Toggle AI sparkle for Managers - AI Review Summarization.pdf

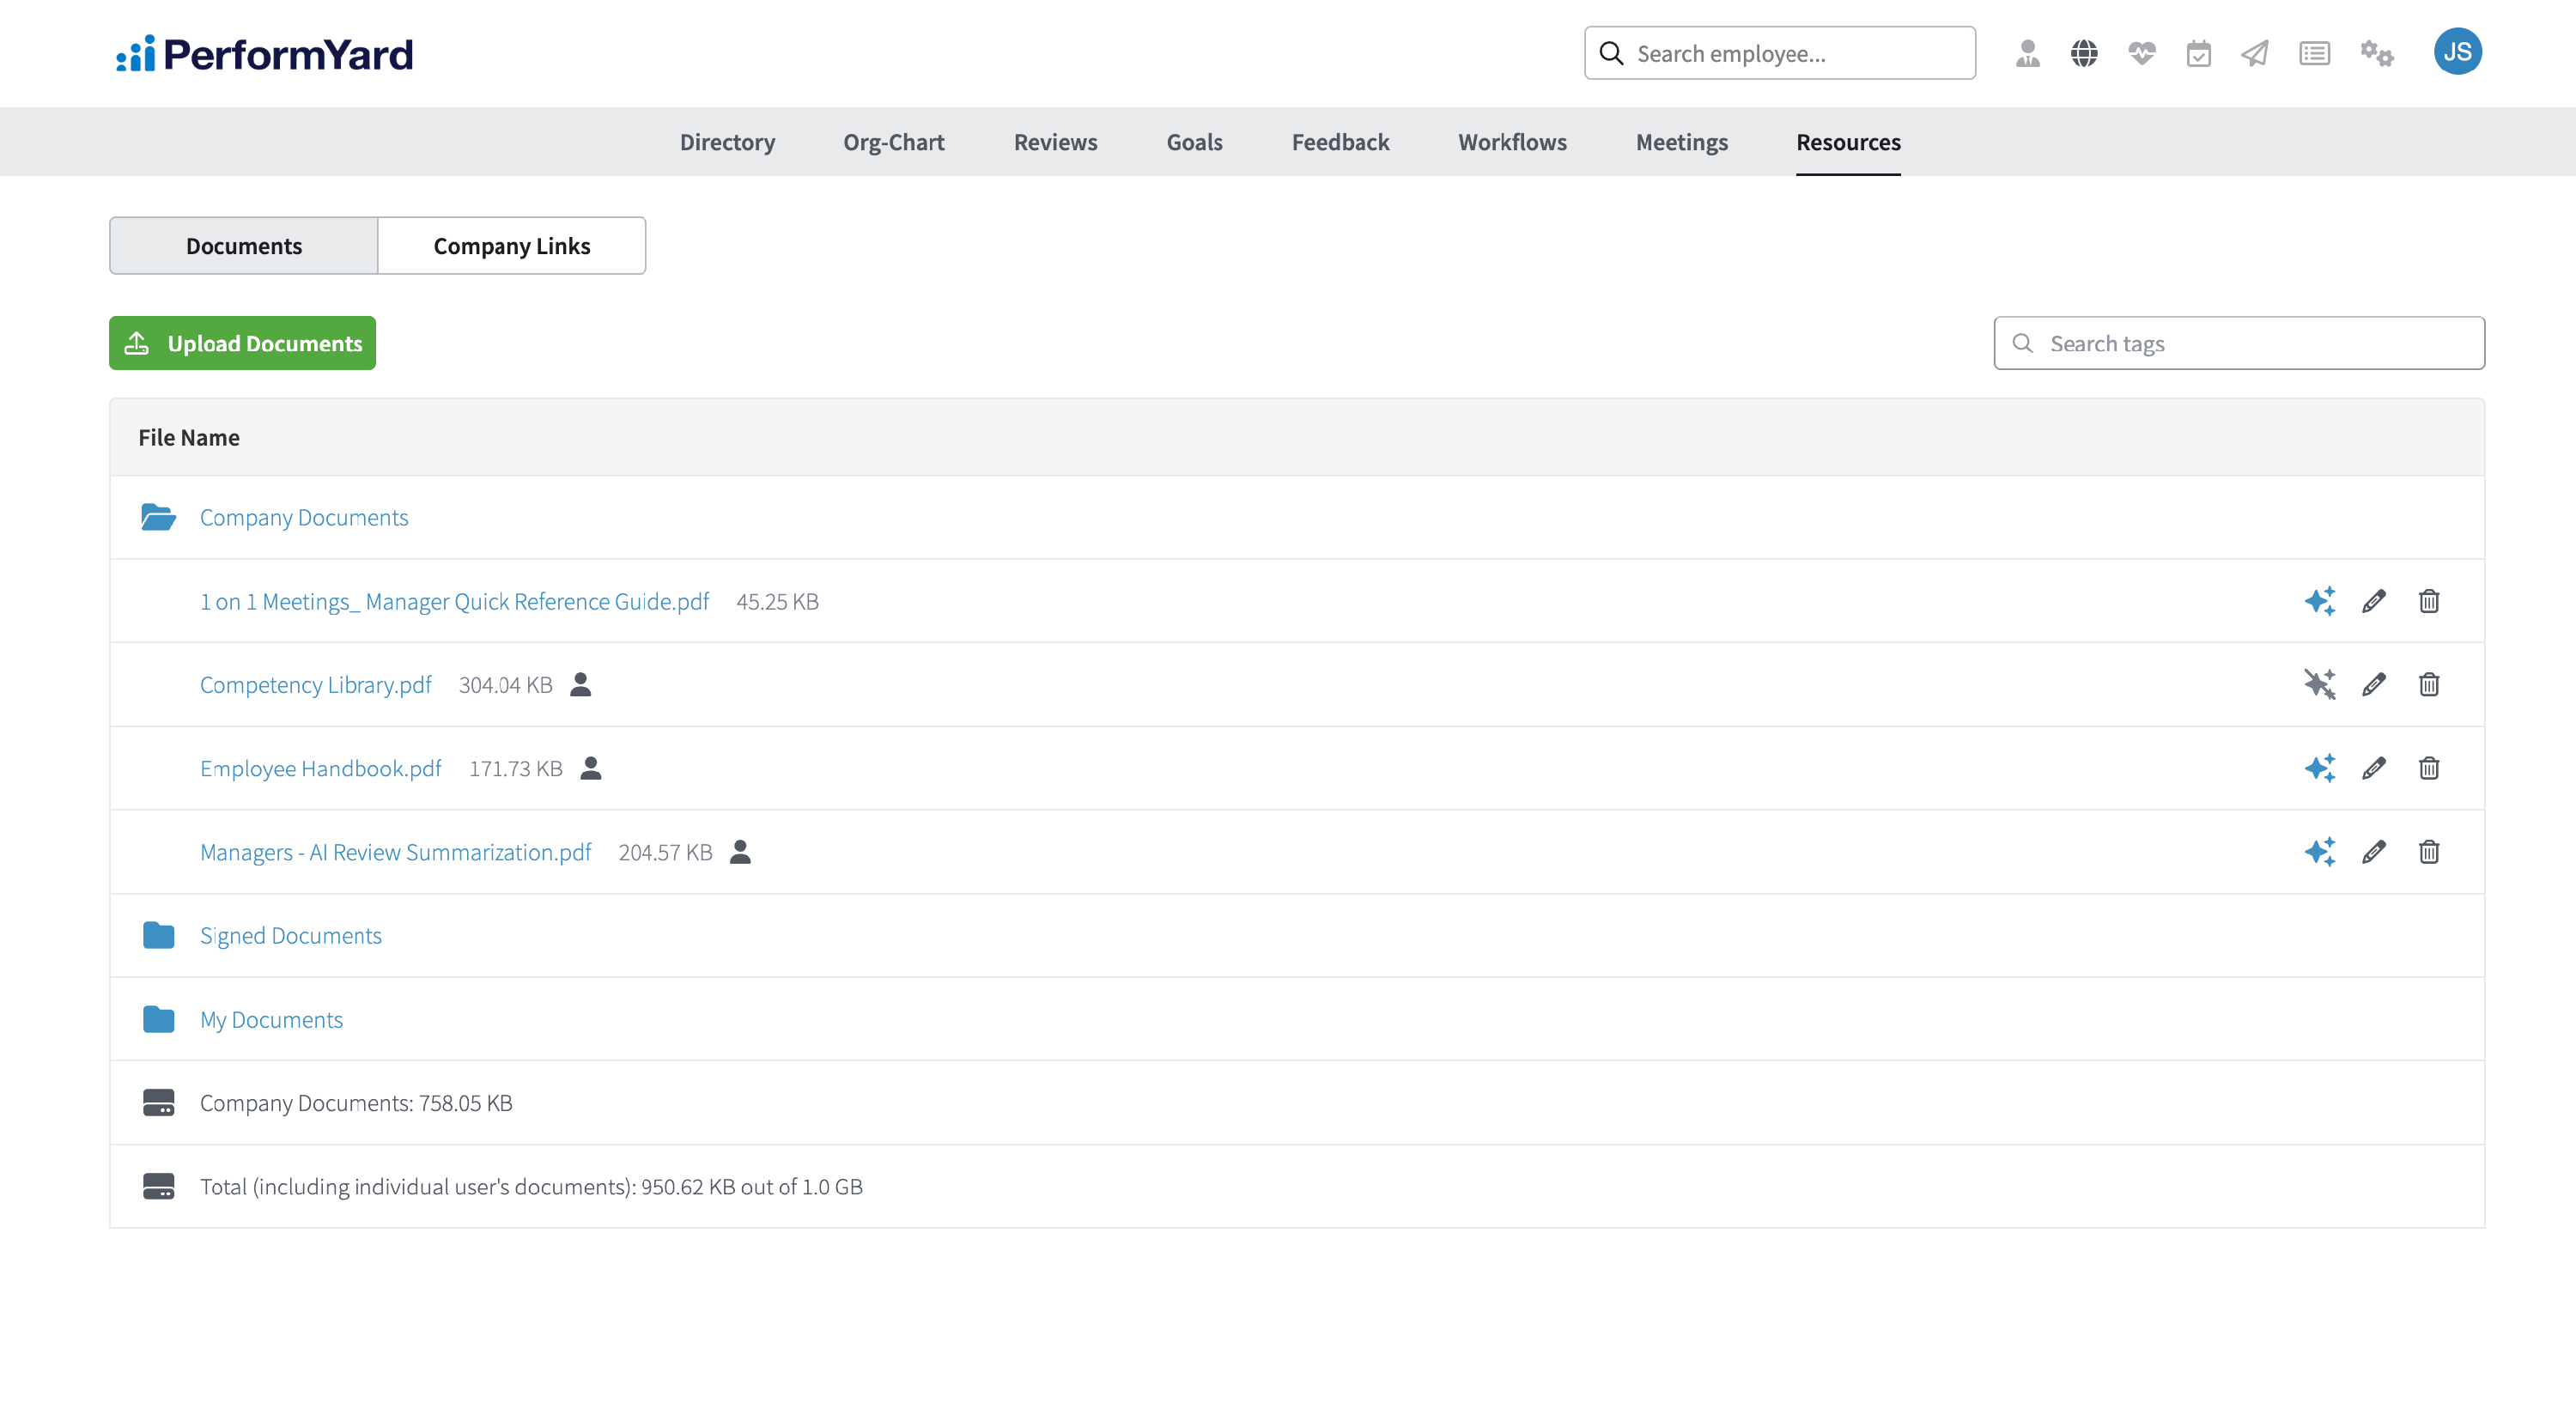click(2319, 852)
